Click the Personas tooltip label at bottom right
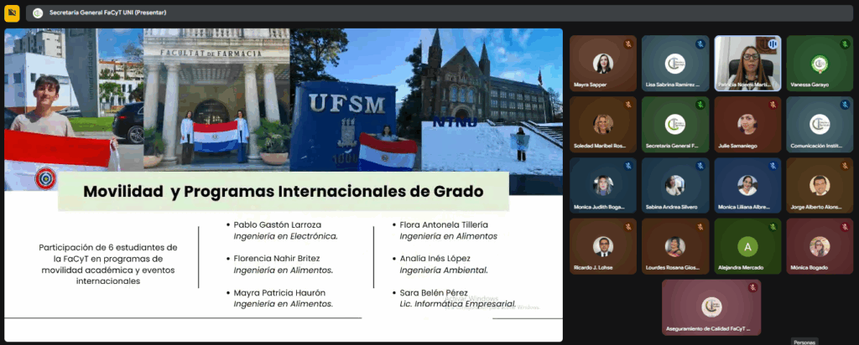 pos(804,342)
